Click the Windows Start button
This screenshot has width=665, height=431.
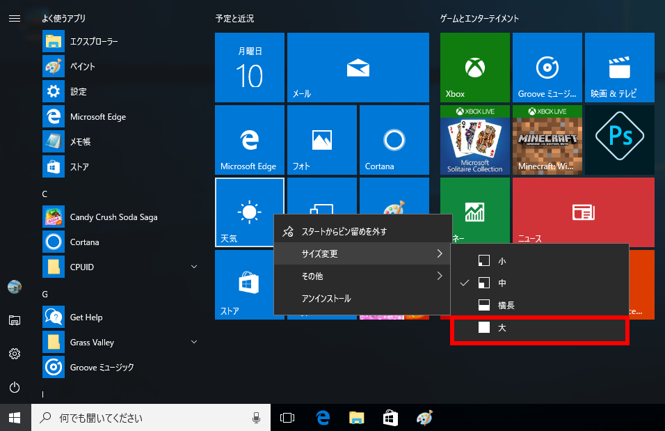15,418
